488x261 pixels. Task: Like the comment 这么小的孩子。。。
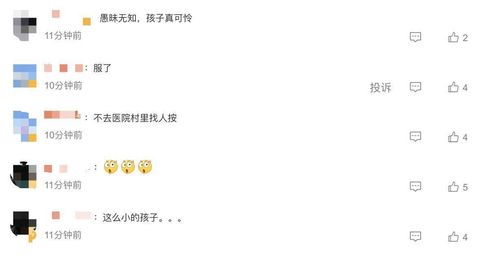453,237
